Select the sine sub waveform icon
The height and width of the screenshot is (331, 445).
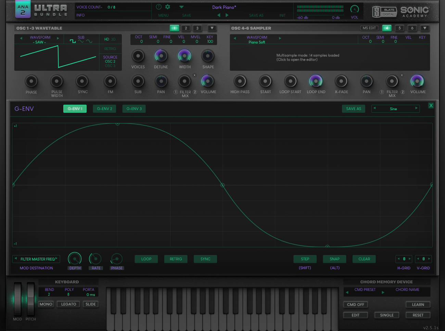(89, 41)
